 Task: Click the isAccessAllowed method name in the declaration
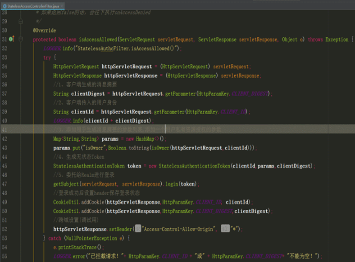coord(98,40)
